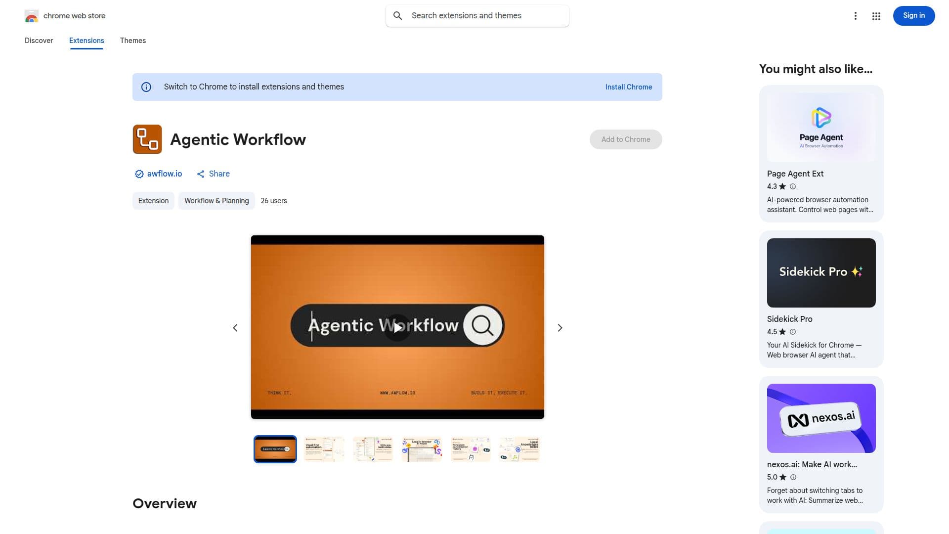Image resolution: width=949 pixels, height=534 pixels.
Task: Click the share icon
Action: (x=201, y=174)
